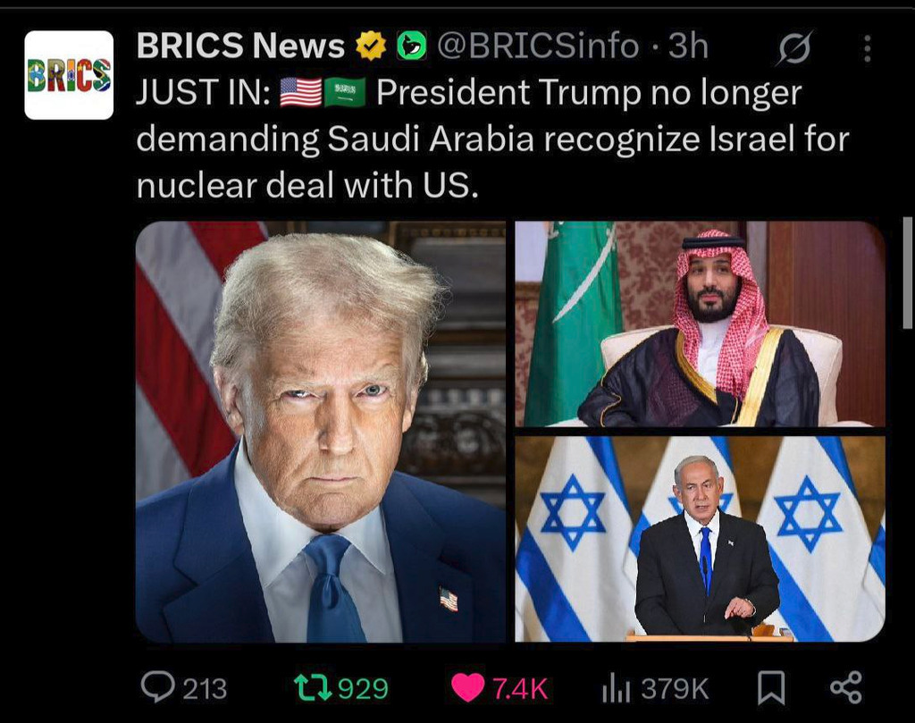Click the gold verified badge
915x723 pixels.
(x=372, y=46)
